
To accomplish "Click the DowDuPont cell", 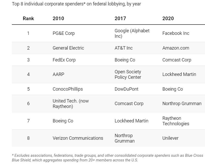I will [x=126, y=89].
